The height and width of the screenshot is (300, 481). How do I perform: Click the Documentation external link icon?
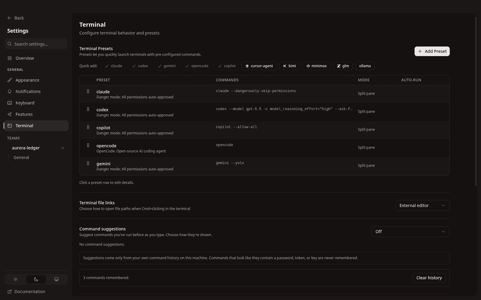[x=10, y=292]
